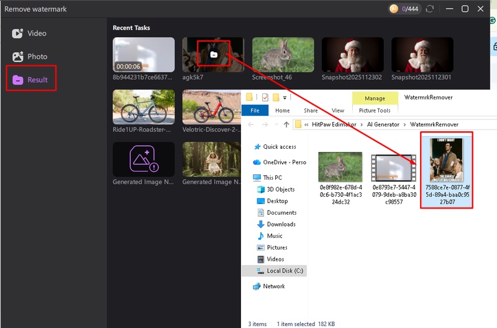Open Music in navigation pane
This screenshot has width=497, height=328.
pos(270,236)
